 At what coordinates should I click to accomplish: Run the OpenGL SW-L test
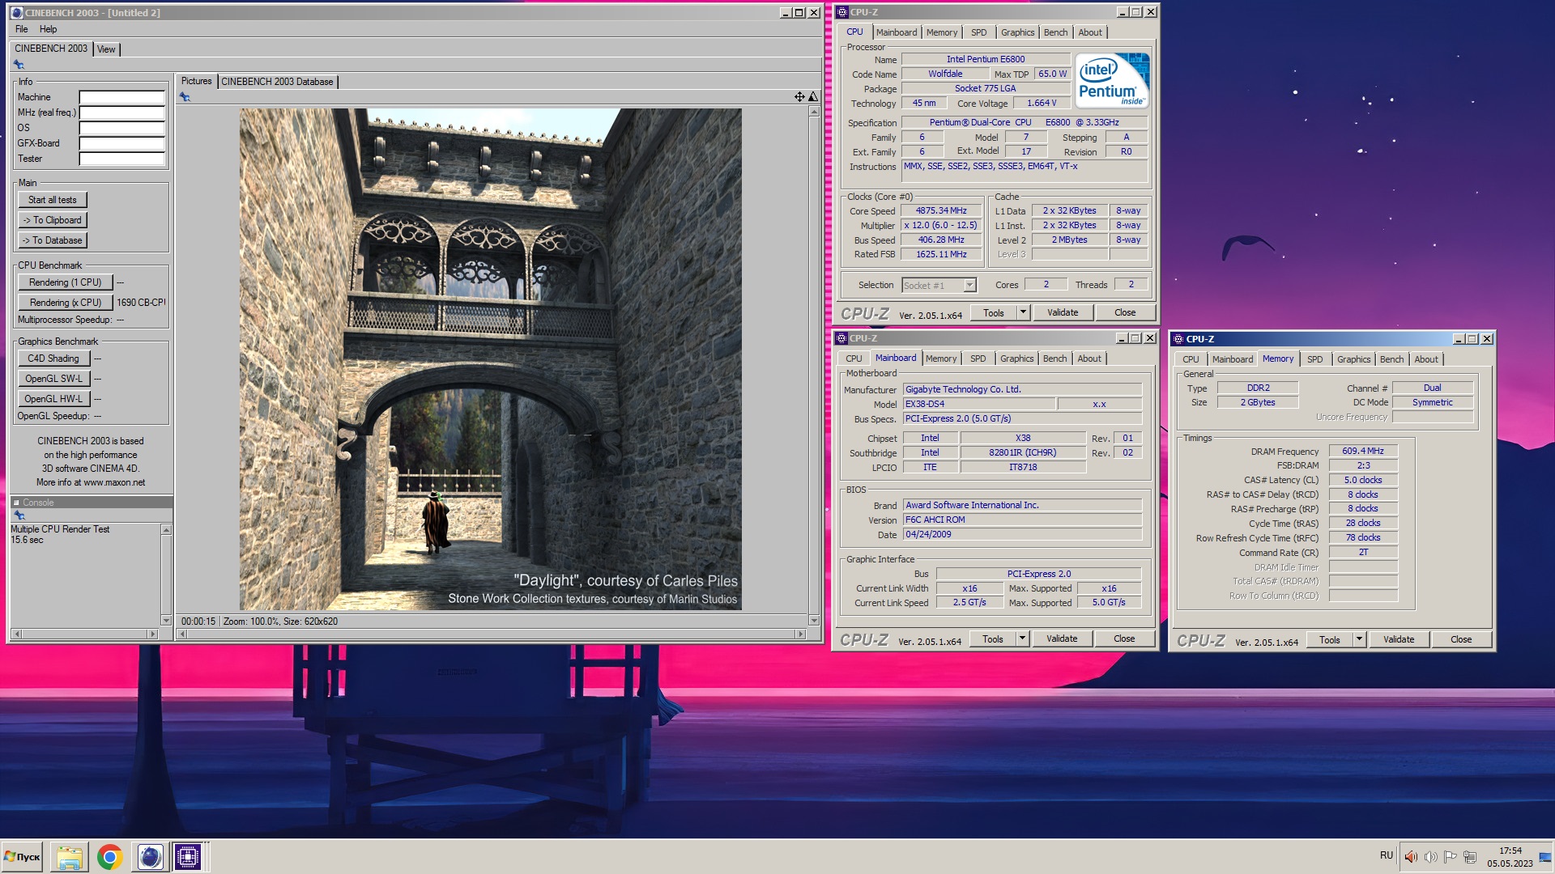click(53, 379)
